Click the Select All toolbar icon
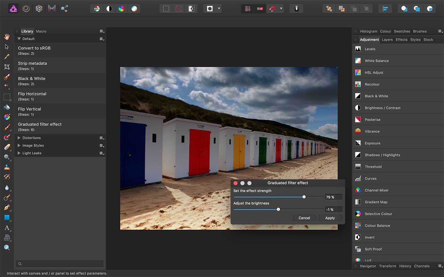 166,9
